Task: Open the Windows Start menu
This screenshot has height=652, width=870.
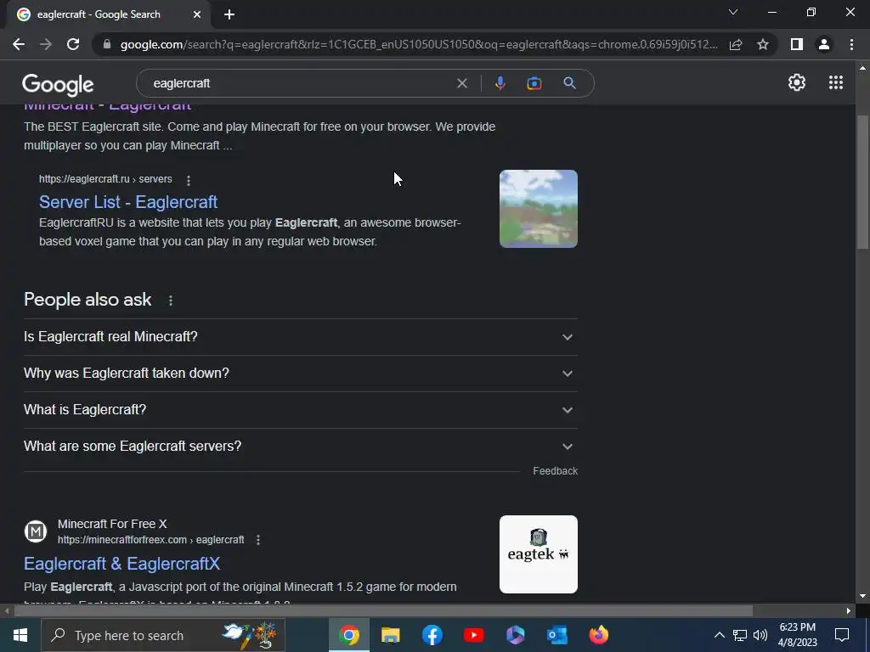Action: coord(20,635)
